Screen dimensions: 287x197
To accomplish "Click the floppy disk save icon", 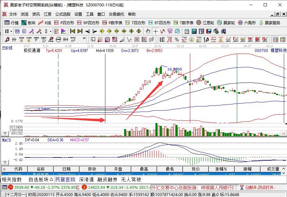I will point(209,32).
